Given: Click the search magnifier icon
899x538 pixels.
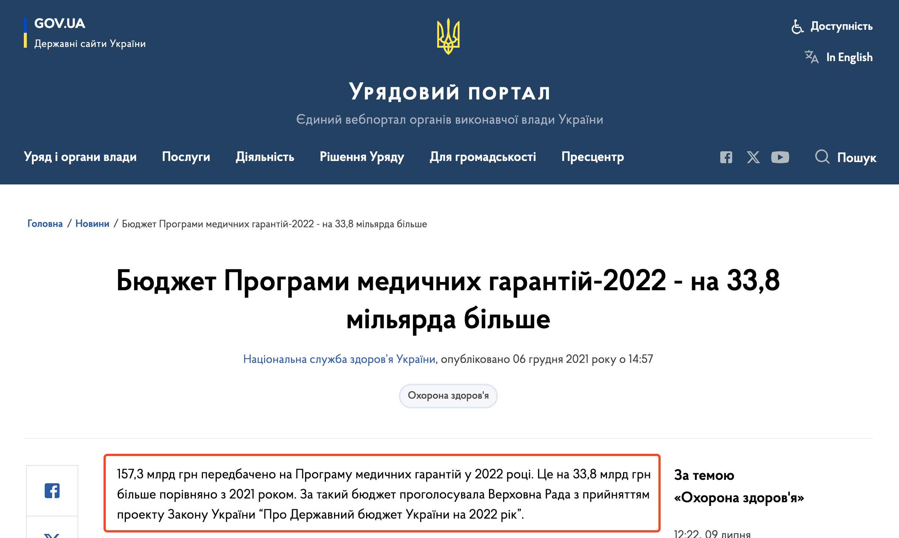Looking at the screenshot, I should point(822,157).
